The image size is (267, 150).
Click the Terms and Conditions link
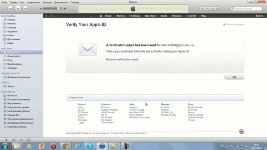click(x=136, y=133)
